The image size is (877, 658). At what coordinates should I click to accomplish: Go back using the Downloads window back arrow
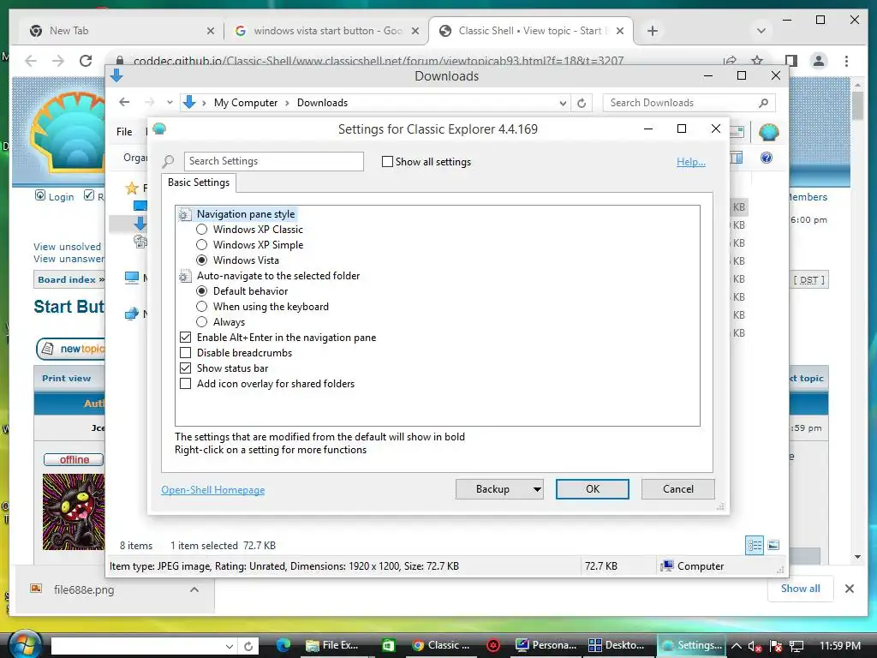124,102
